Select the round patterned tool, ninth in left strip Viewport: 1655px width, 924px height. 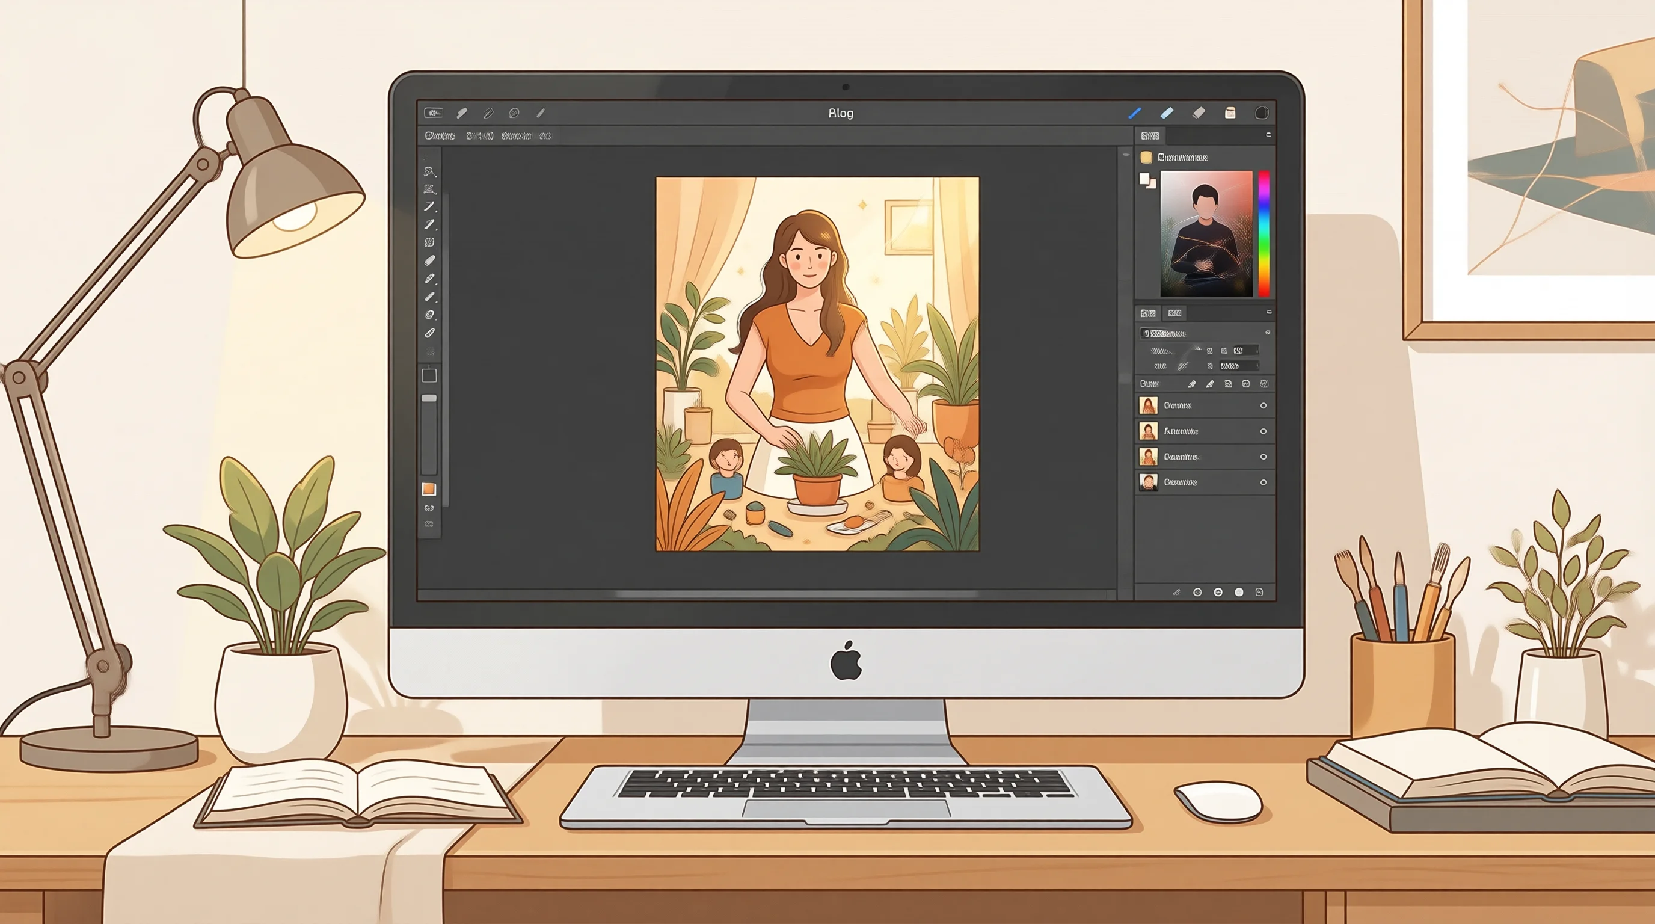pos(430,315)
